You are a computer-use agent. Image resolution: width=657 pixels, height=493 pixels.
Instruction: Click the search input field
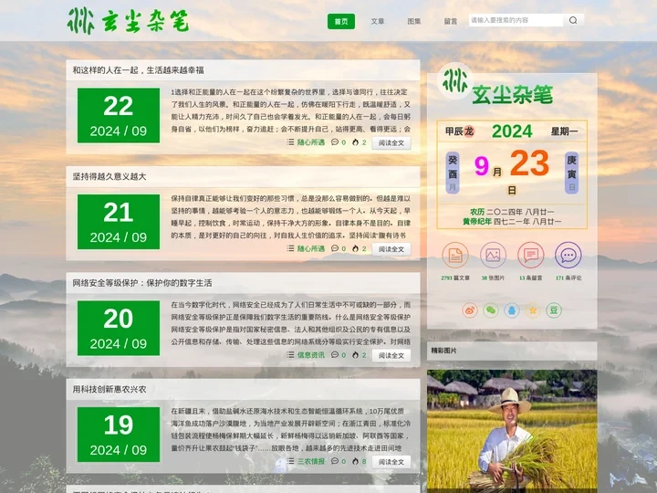516,20
